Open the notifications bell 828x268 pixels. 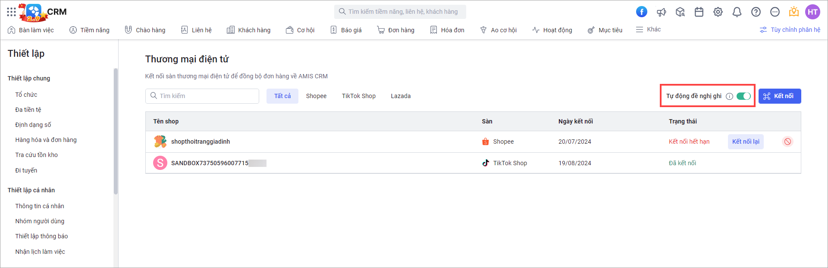click(737, 12)
